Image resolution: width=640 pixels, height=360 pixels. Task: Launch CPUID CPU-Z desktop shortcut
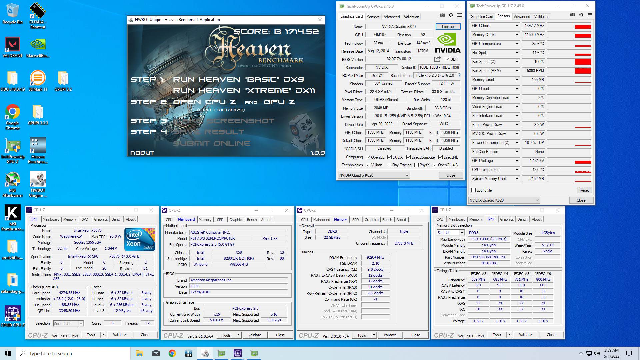coord(12,316)
